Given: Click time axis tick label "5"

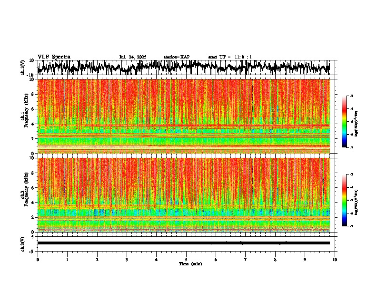Looking at the screenshot, I should [x=186, y=260].
